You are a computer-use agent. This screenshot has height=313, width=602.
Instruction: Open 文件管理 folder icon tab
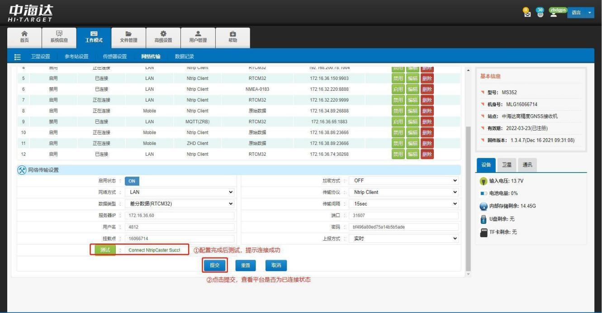[x=128, y=36]
